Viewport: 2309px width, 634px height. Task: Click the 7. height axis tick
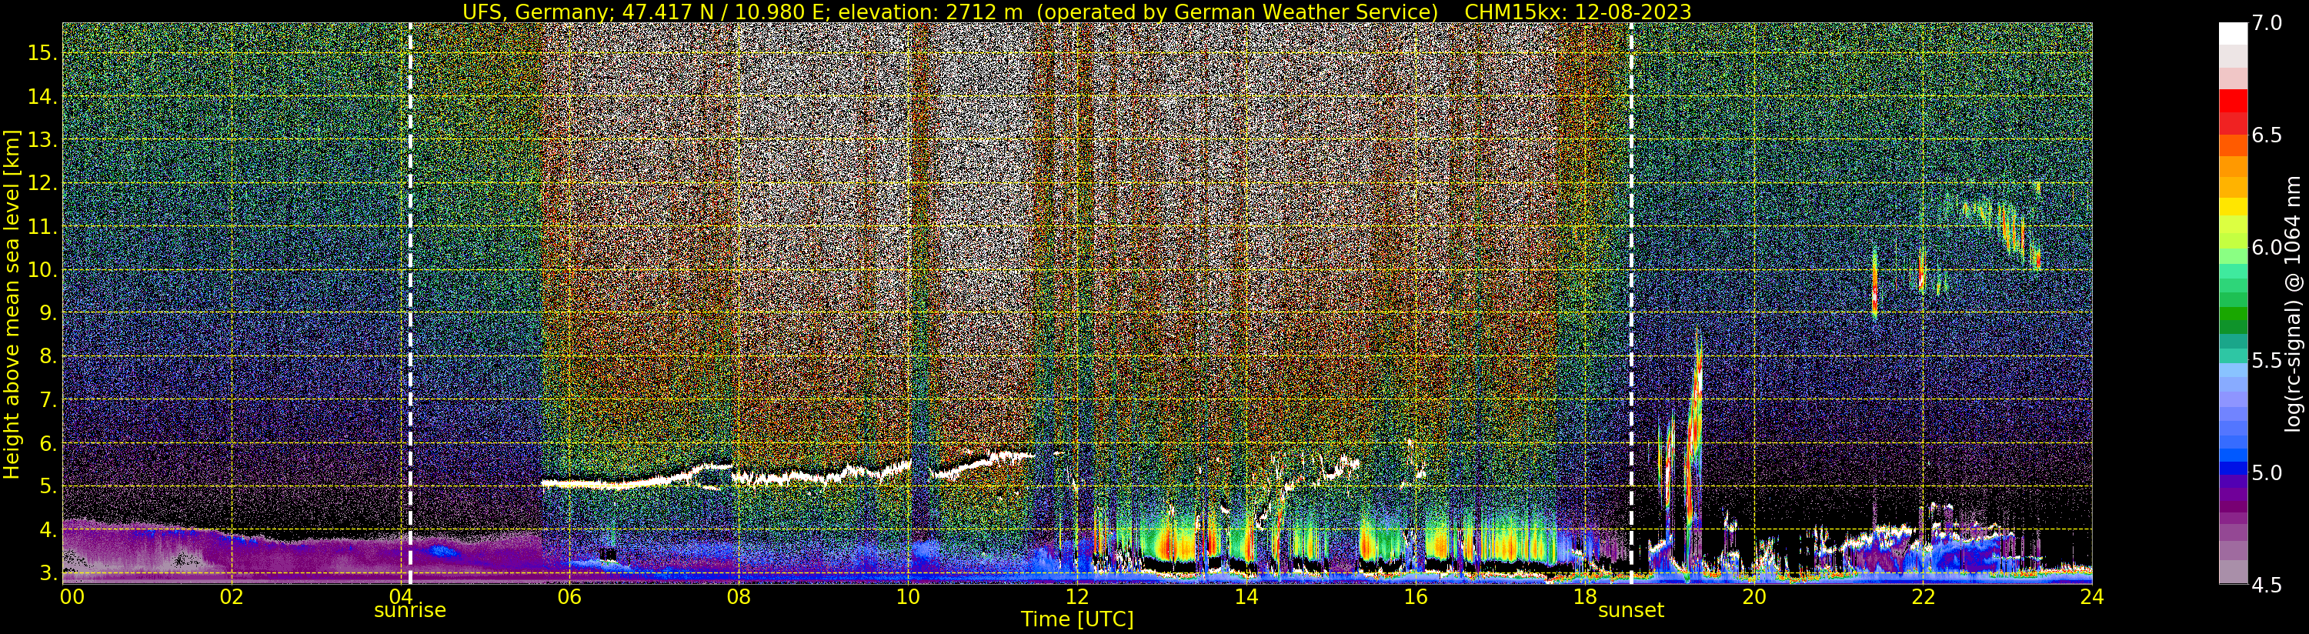click(x=48, y=400)
